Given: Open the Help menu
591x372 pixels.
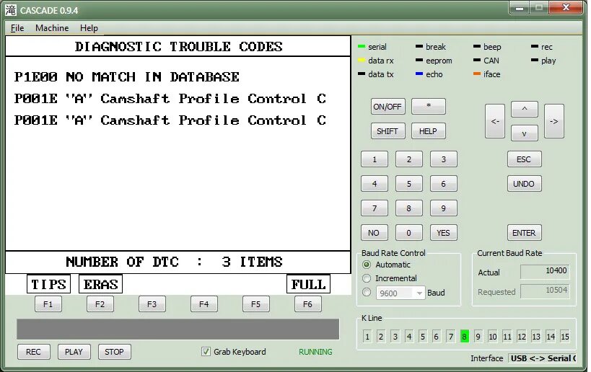Looking at the screenshot, I should pyautogui.click(x=89, y=28).
